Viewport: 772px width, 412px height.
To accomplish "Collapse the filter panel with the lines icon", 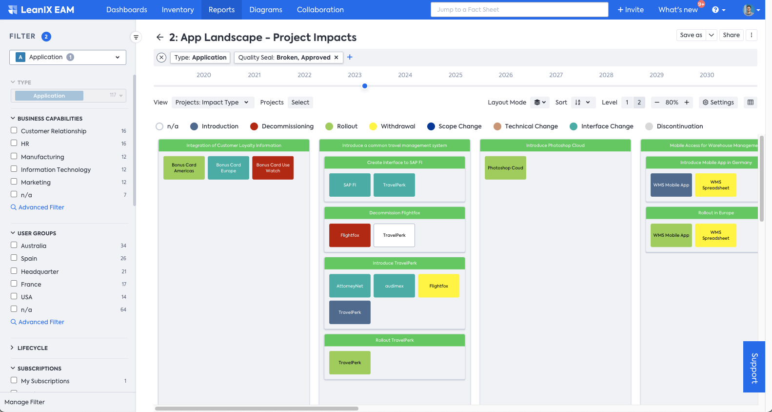I will pyautogui.click(x=136, y=37).
